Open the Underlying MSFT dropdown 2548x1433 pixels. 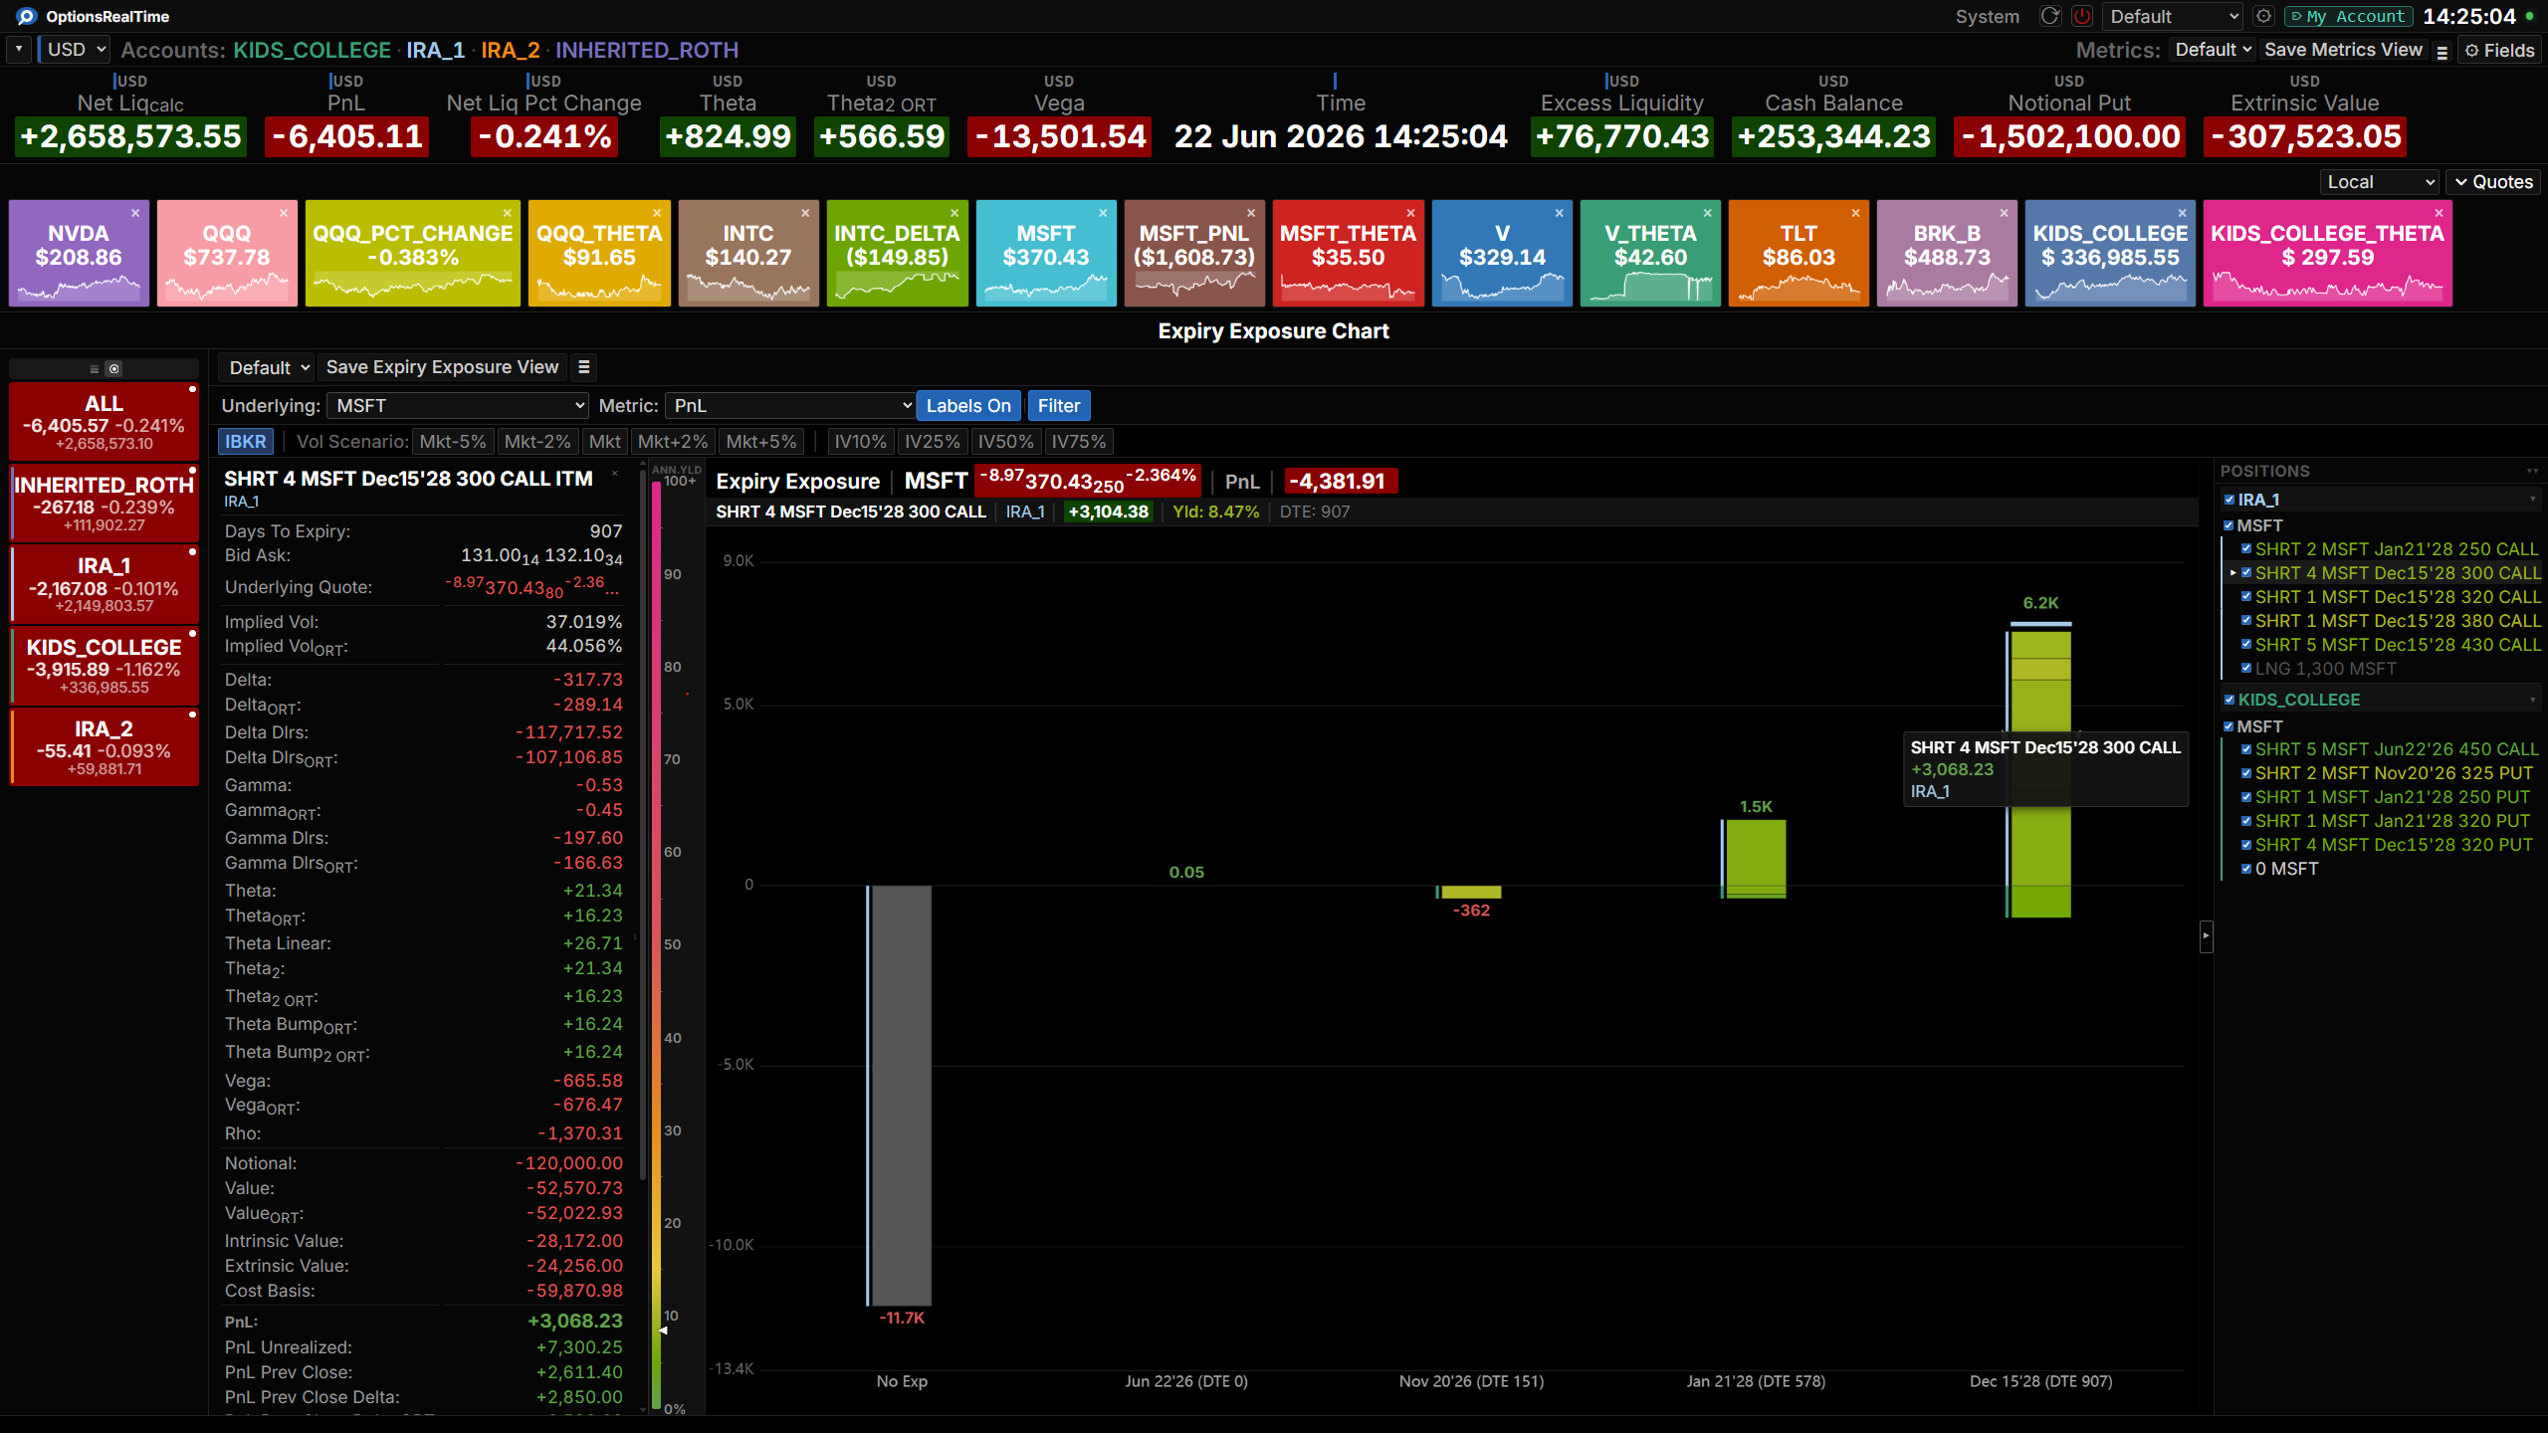[458, 405]
